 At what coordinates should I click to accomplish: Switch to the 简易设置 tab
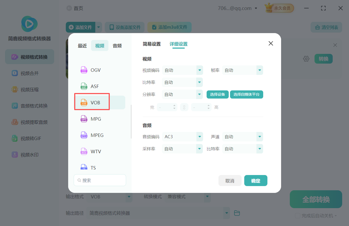[151, 44]
